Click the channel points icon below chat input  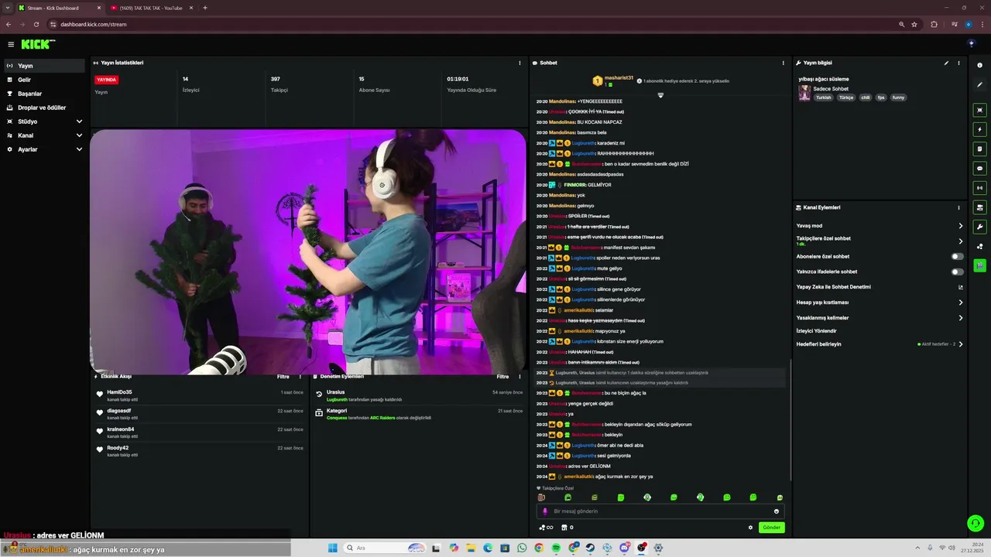click(545, 528)
